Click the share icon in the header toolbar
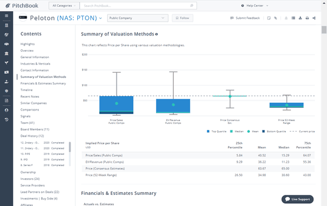The width and height of the screenshot is (327, 206). point(314,18)
